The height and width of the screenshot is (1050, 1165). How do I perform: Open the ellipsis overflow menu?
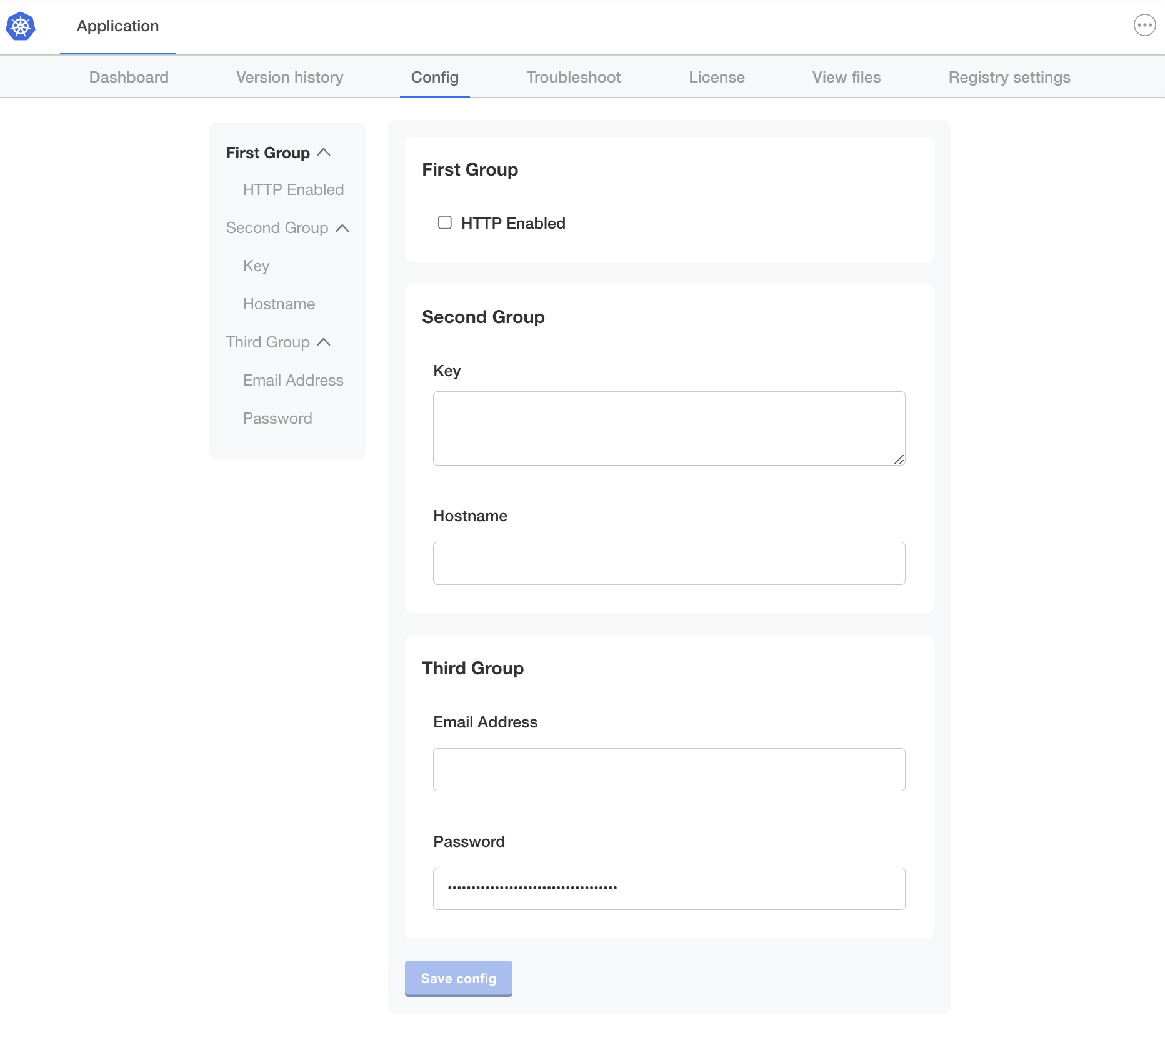[1144, 25]
